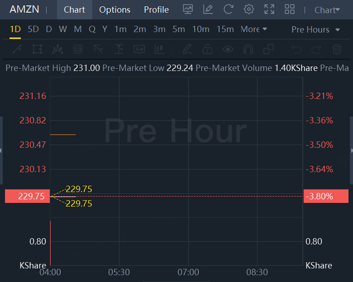Expand the More timeframes dropdown
353x282 pixels.
pos(253,29)
